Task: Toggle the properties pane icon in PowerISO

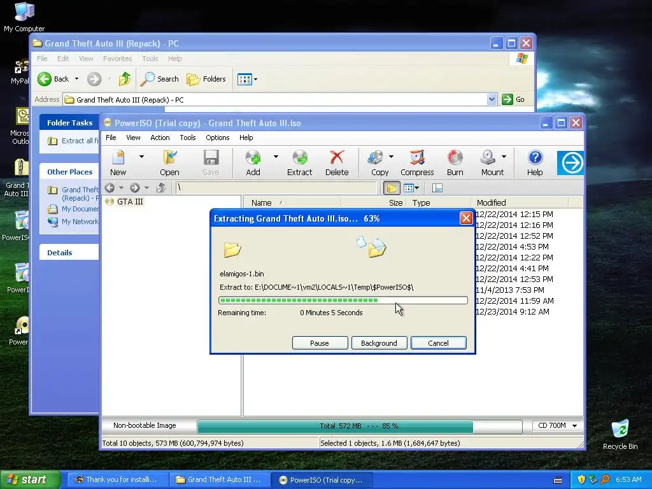Action: coord(437,188)
